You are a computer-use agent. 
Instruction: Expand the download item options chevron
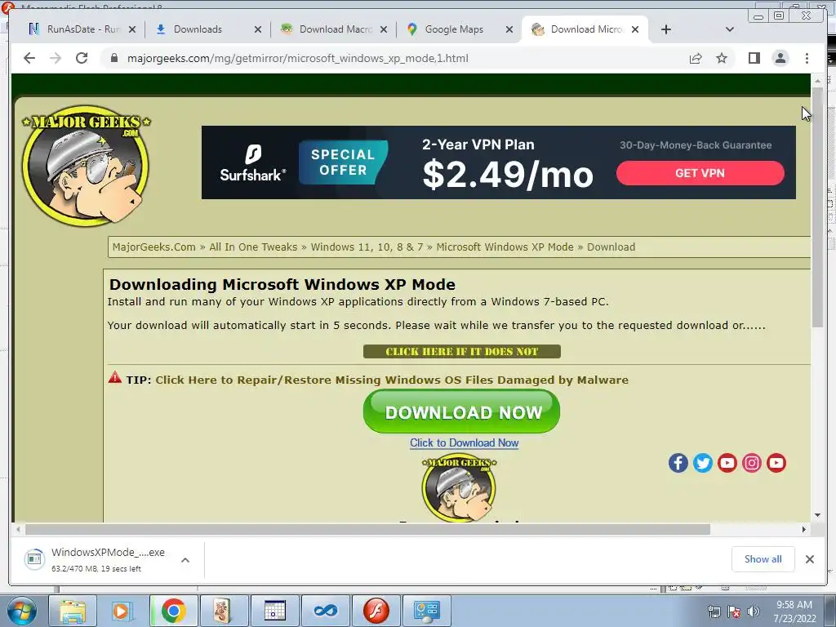pyautogui.click(x=185, y=560)
